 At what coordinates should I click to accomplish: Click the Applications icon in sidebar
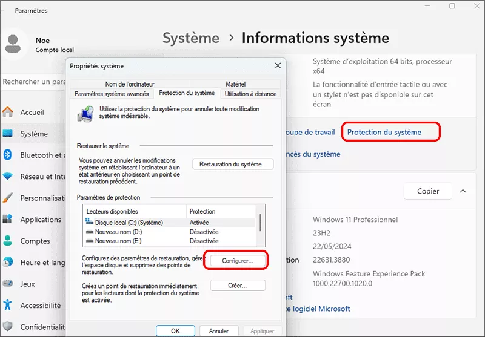click(7, 219)
